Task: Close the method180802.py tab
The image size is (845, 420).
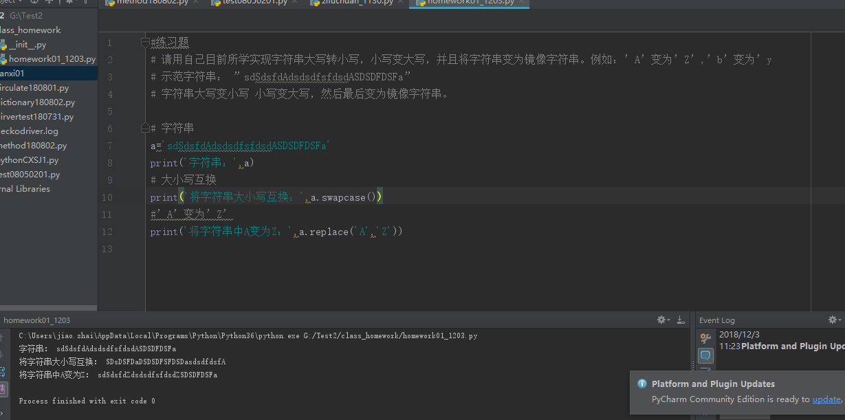Action: coord(195,2)
